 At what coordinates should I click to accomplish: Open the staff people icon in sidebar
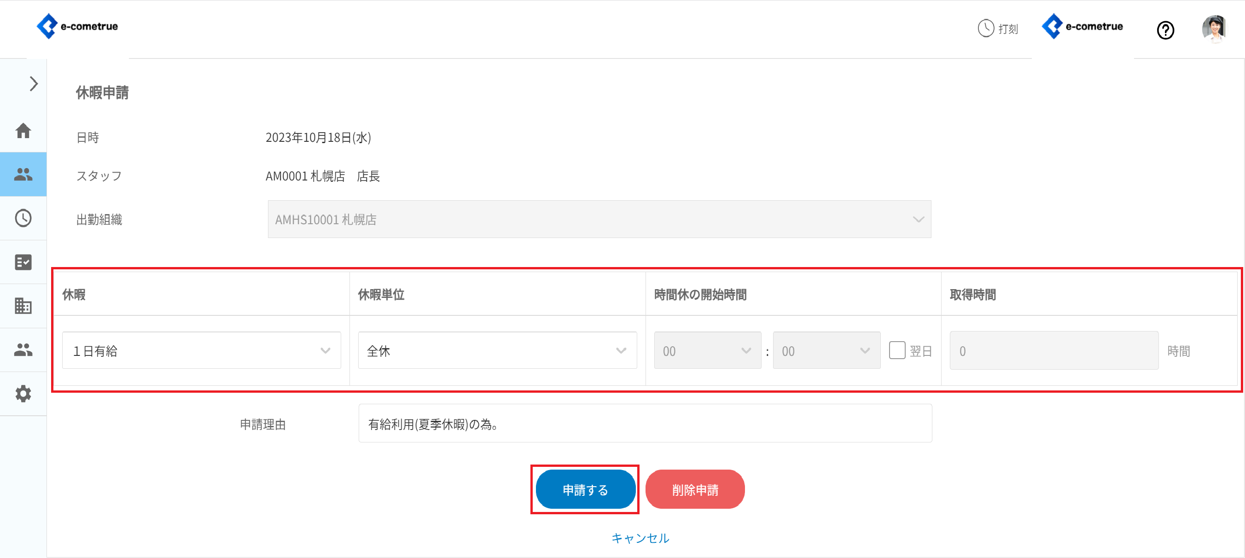[23, 174]
